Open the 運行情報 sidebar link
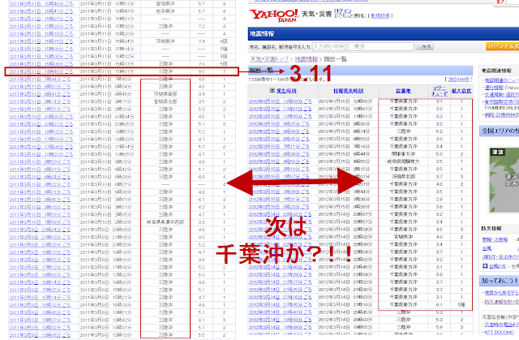The height and width of the screenshot is (340, 519). click(494, 88)
